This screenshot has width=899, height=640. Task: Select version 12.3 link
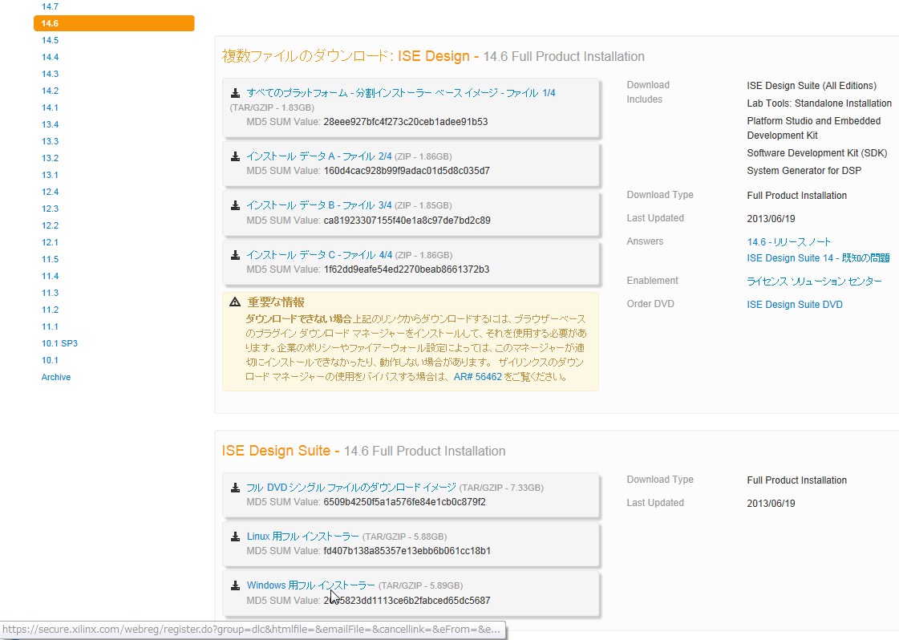tap(50, 209)
